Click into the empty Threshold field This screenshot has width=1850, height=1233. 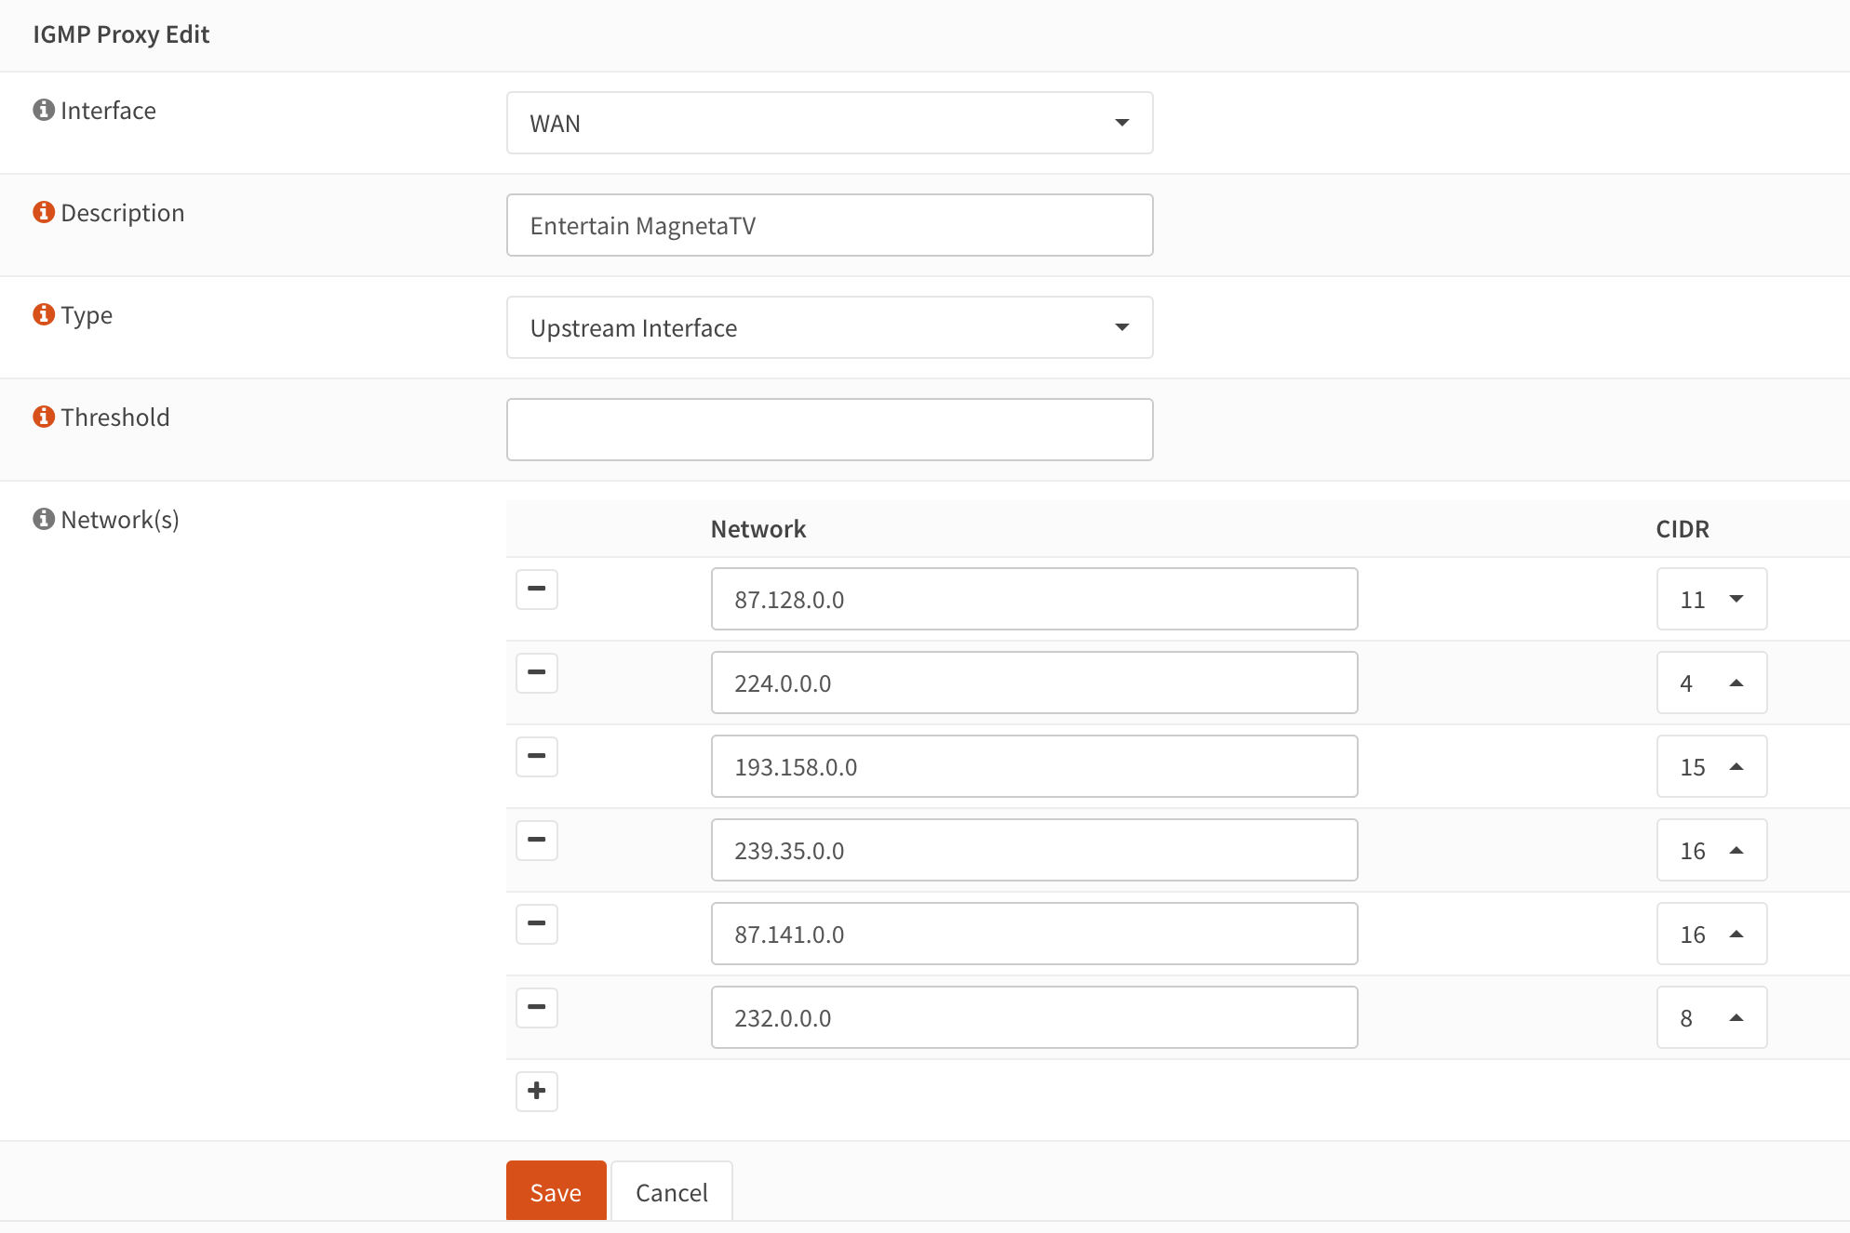[x=829, y=430]
